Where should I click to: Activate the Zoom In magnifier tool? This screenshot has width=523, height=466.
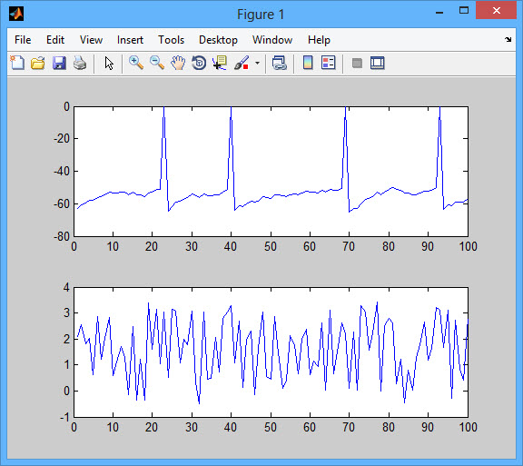[136, 63]
